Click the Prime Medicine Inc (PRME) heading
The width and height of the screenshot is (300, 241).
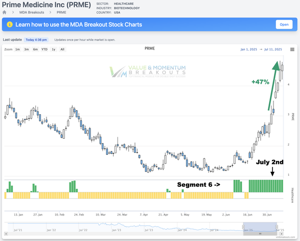coord(46,5)
